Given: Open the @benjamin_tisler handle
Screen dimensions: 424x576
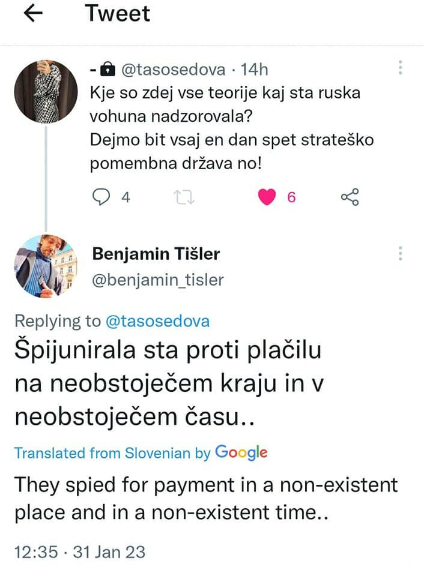Looking at the screenshot, I should tap(158, 279).
